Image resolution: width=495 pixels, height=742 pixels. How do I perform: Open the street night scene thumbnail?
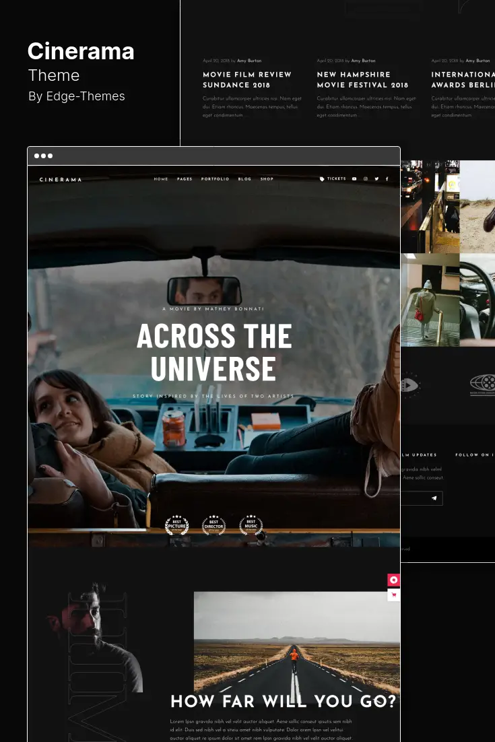pos(430,207)
